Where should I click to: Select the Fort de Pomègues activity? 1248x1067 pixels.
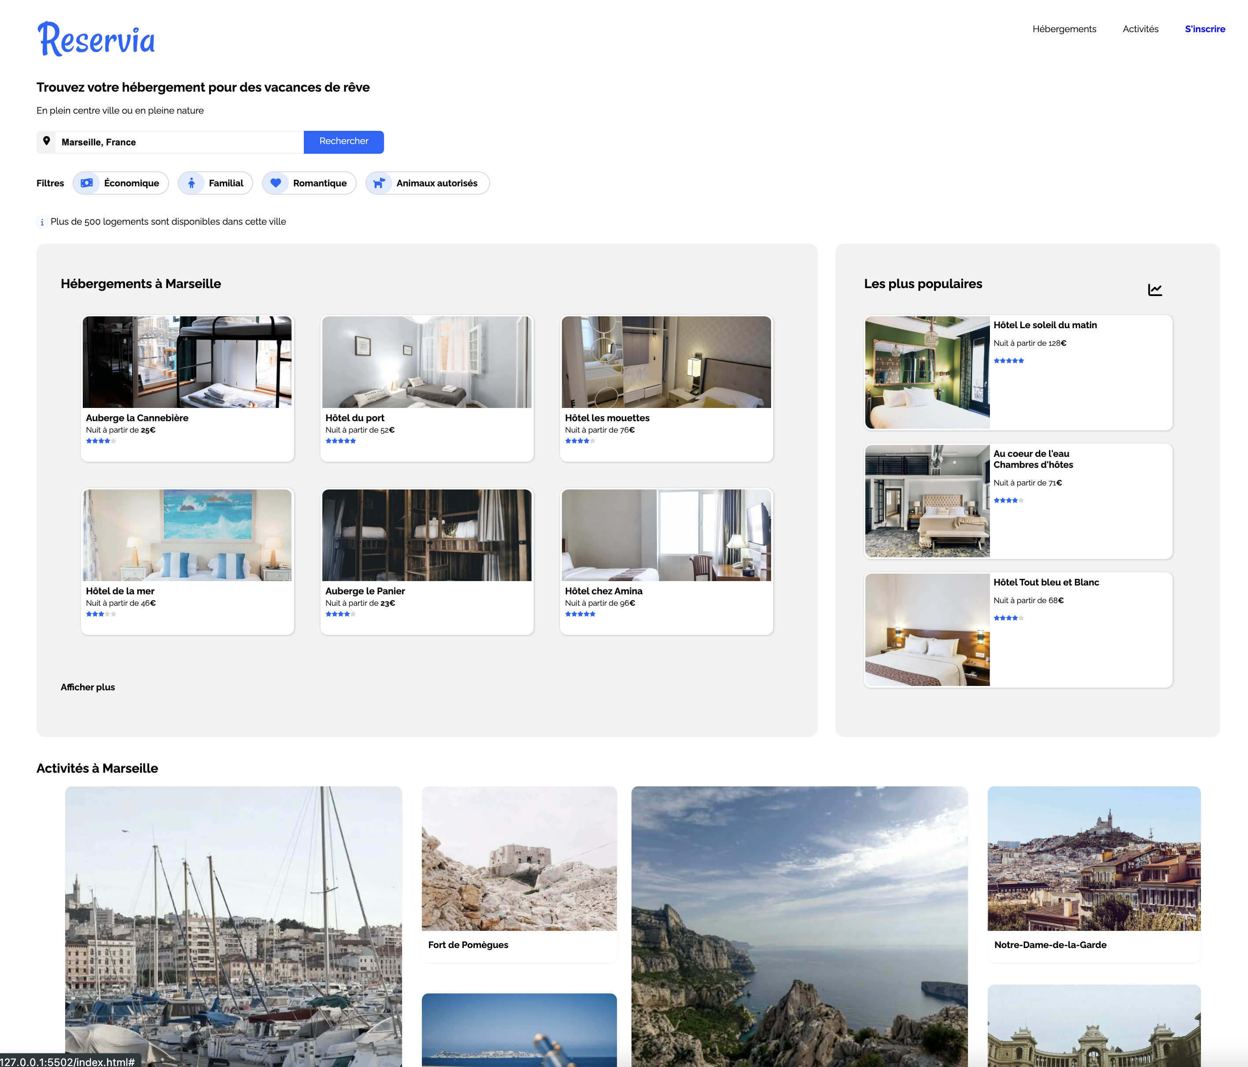(x=519, y=874)
